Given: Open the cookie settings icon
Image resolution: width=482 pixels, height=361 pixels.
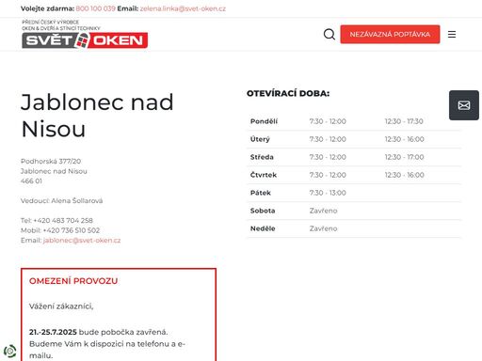Looking at the screenshot, I should 10,351.
